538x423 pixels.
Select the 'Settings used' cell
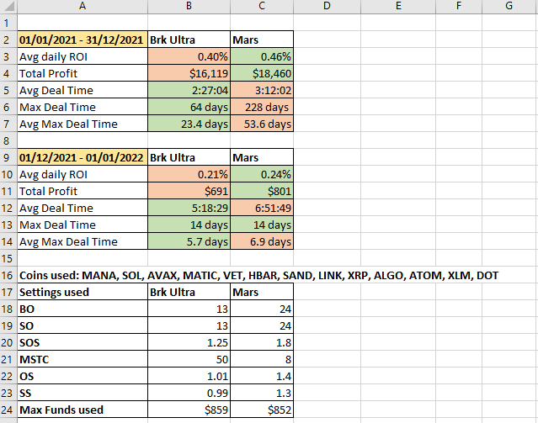pyautogui.click(x=83, y=291)
